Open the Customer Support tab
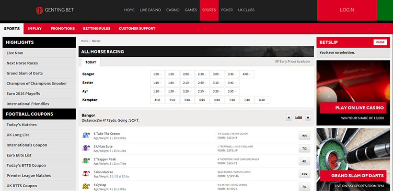The width and height of the screenshot is (393, 191). tap(137, 29)
